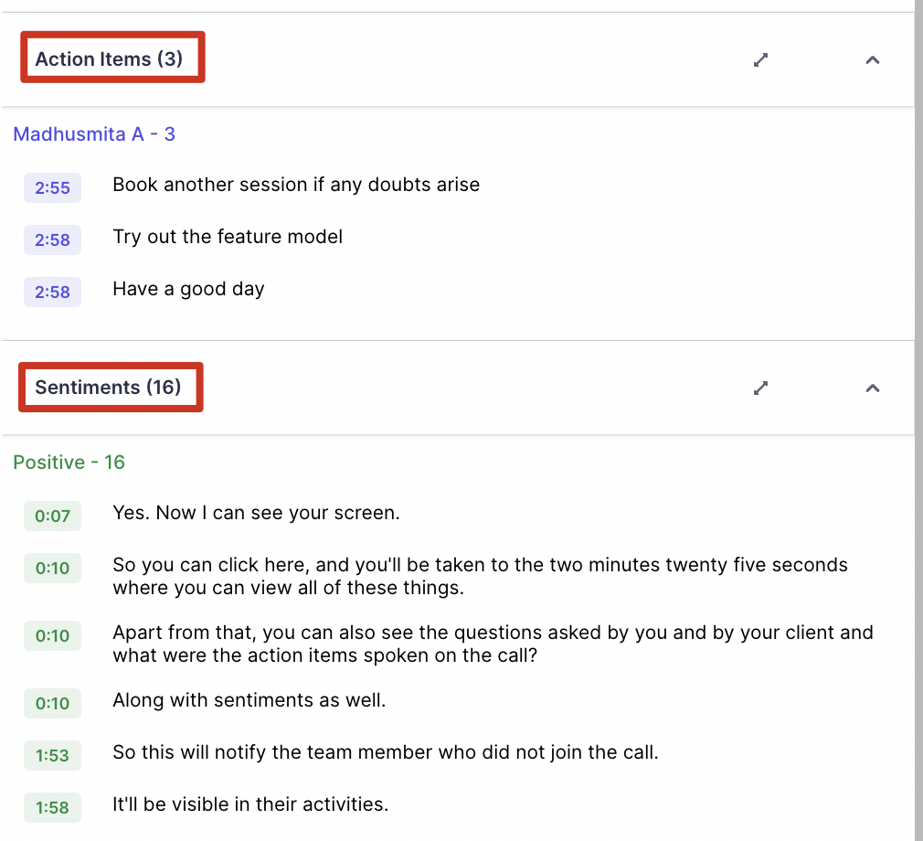Select "Yes. Now I can see your screen." sentence

pyautogui.click(x=256, y=513)
